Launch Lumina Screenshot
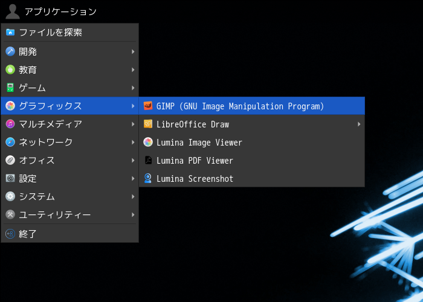Image resolution: width=423 pixels, height=302 pixels. 252,178
